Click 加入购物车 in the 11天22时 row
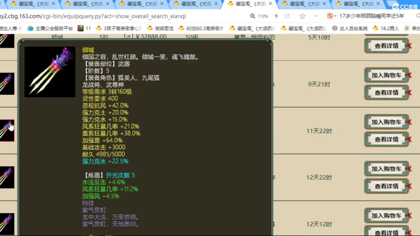The height and width of the screenshot is (236, 420). click(387, 122)
